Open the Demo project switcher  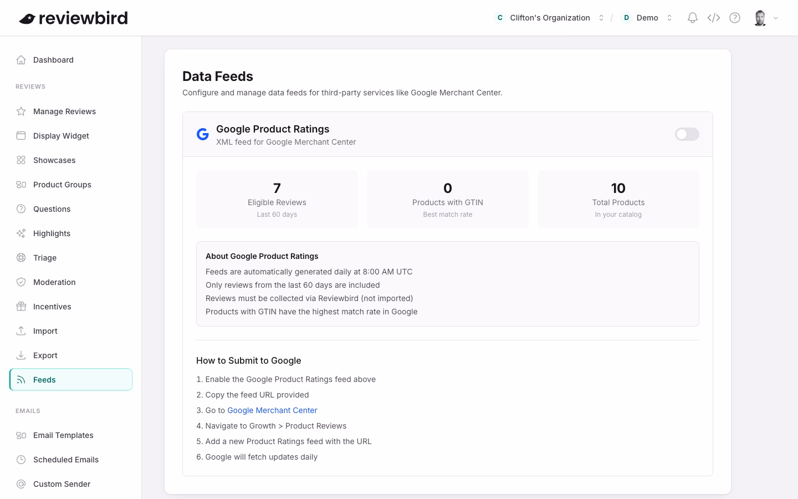point(647,18)
